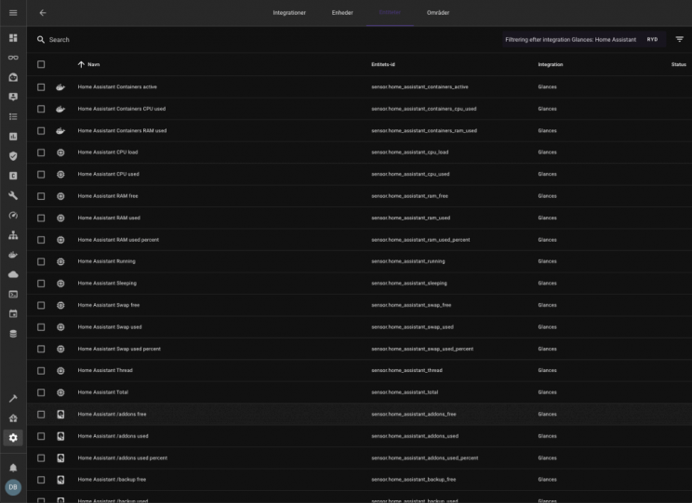Open Home Assistant Swap used percent row

[119, 349]
